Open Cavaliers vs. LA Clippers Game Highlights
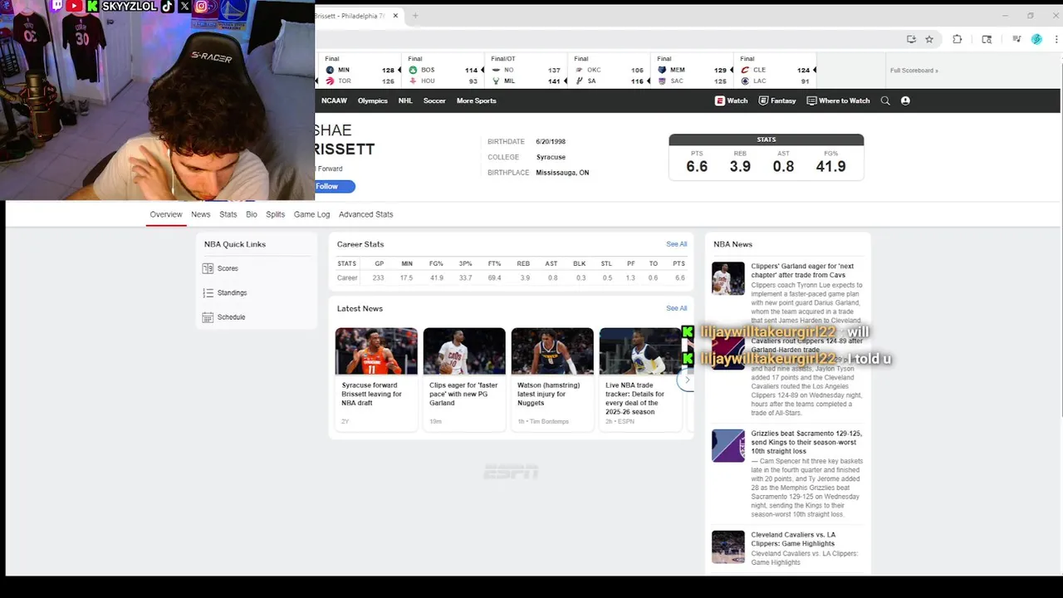 point(793,539)
